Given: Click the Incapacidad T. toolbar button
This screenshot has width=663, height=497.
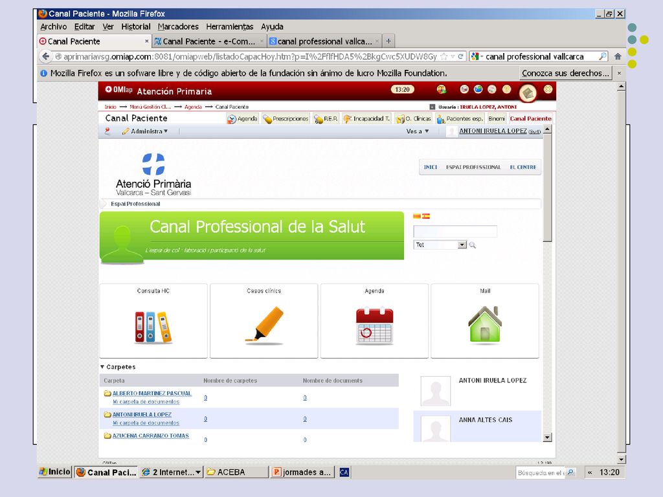Looking at the screenshot, I should (367, 119).
